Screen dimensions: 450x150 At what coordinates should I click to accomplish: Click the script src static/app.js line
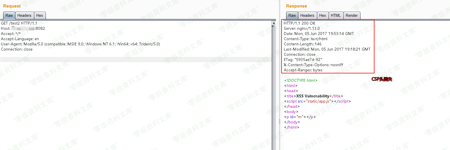318,101
